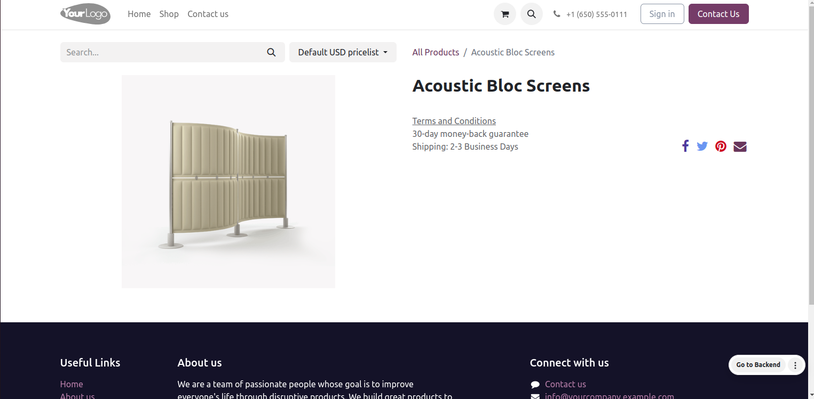The width and height of the screenshot is (814, 399).
Task: Open the Home menu item
Action: click(x=139, y=14)
